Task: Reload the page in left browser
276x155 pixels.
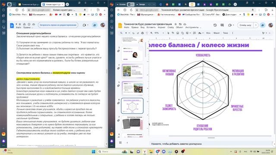Action: click(23, 10)
